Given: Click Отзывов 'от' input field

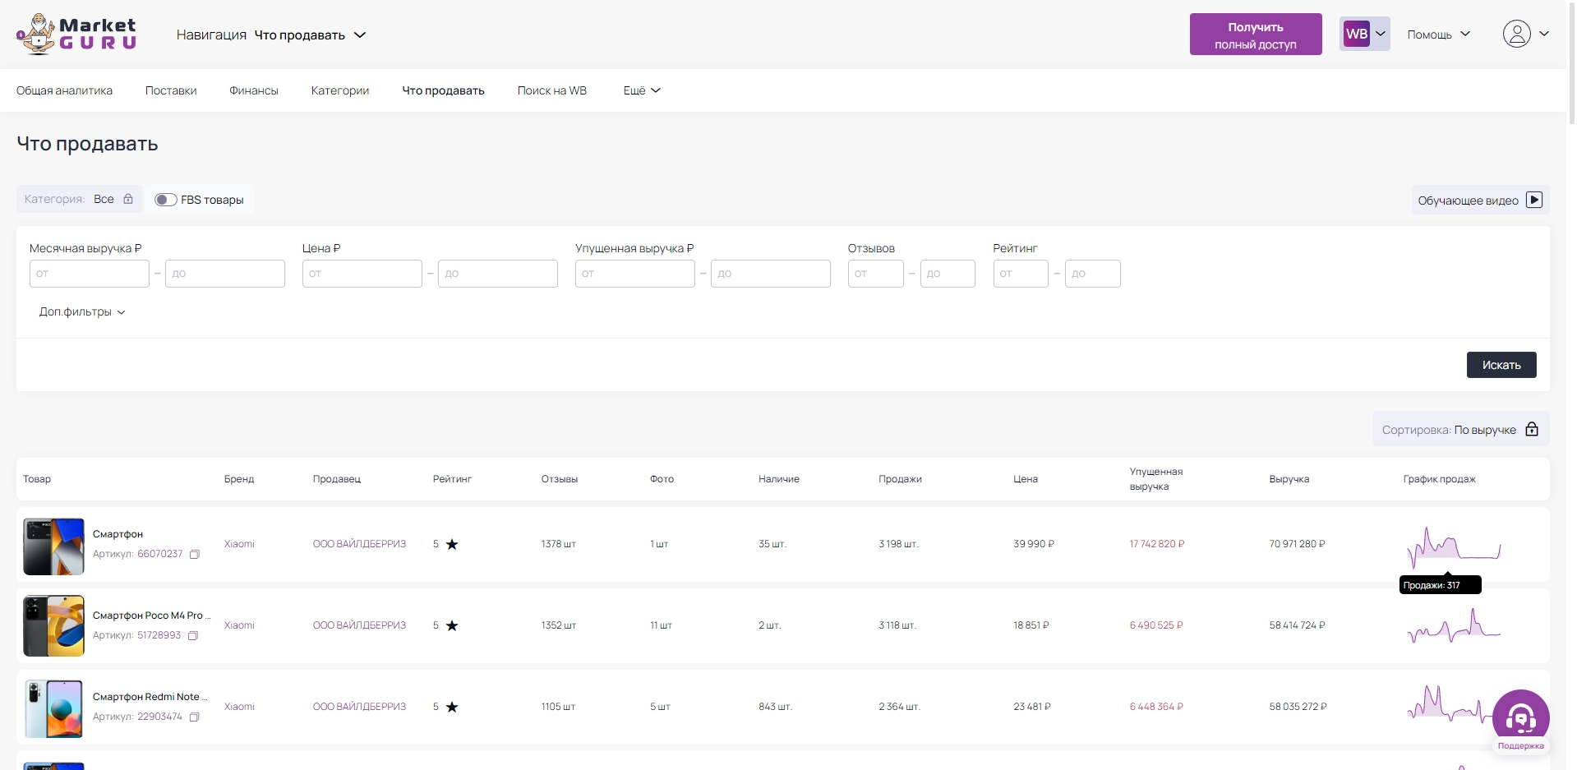Looking at the screenshot, I should pos(876,274).
